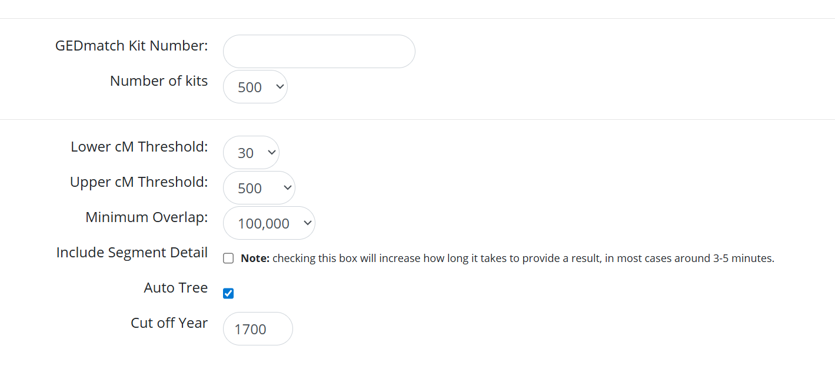Click the "Cut off Year" label
The width and height of the screenshot is (835, 366).
pyautogui.click(x=169, y=323)
